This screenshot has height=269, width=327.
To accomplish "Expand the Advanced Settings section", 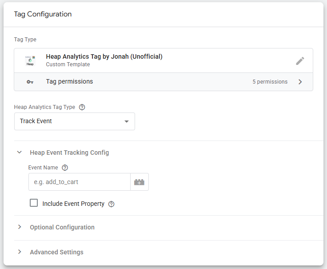I will click(x=20, y=252).
